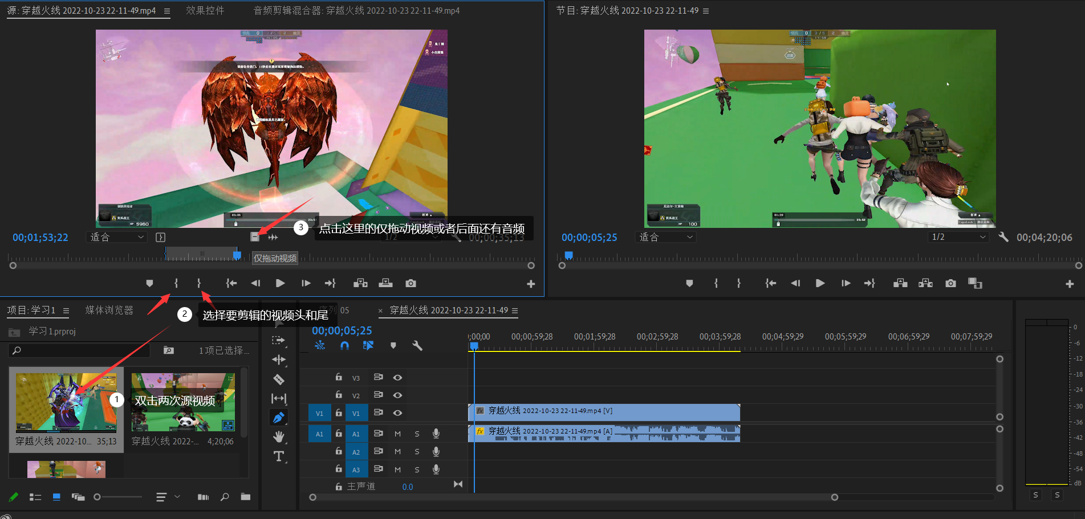Enable voice-over record on A3 track

[x=436, y=469]
